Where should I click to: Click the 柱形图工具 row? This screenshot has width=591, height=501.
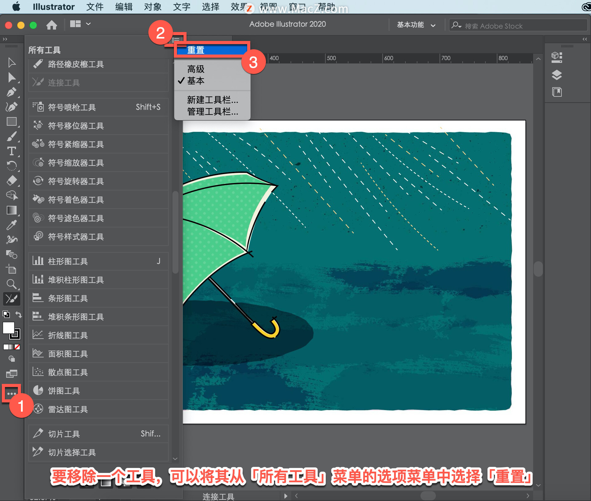tap(98, 261)
